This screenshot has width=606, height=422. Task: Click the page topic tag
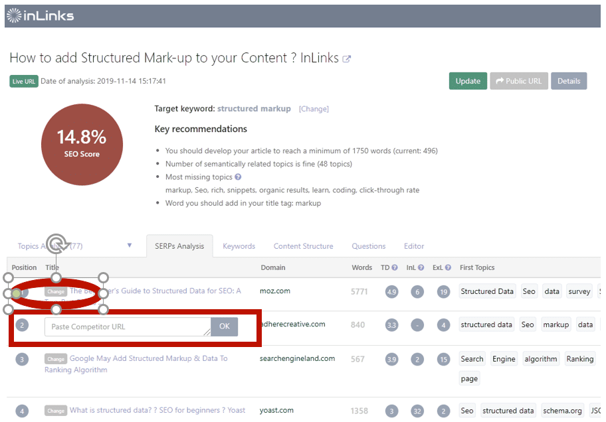(469, 379)
